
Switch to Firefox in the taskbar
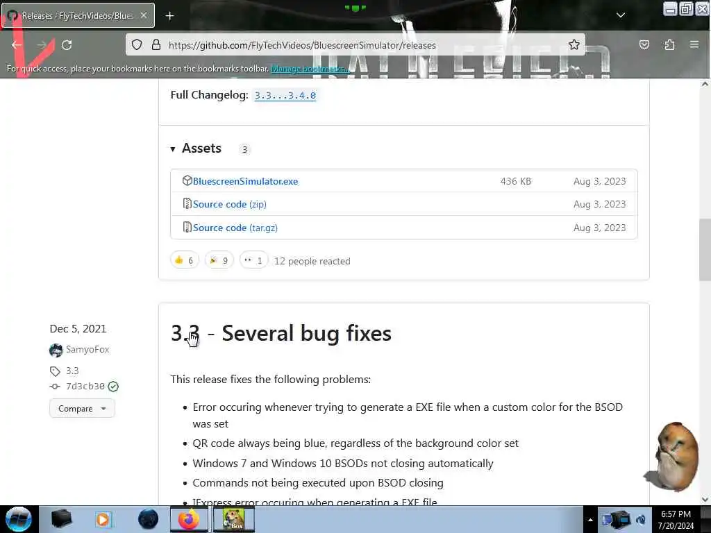[189, 519]
